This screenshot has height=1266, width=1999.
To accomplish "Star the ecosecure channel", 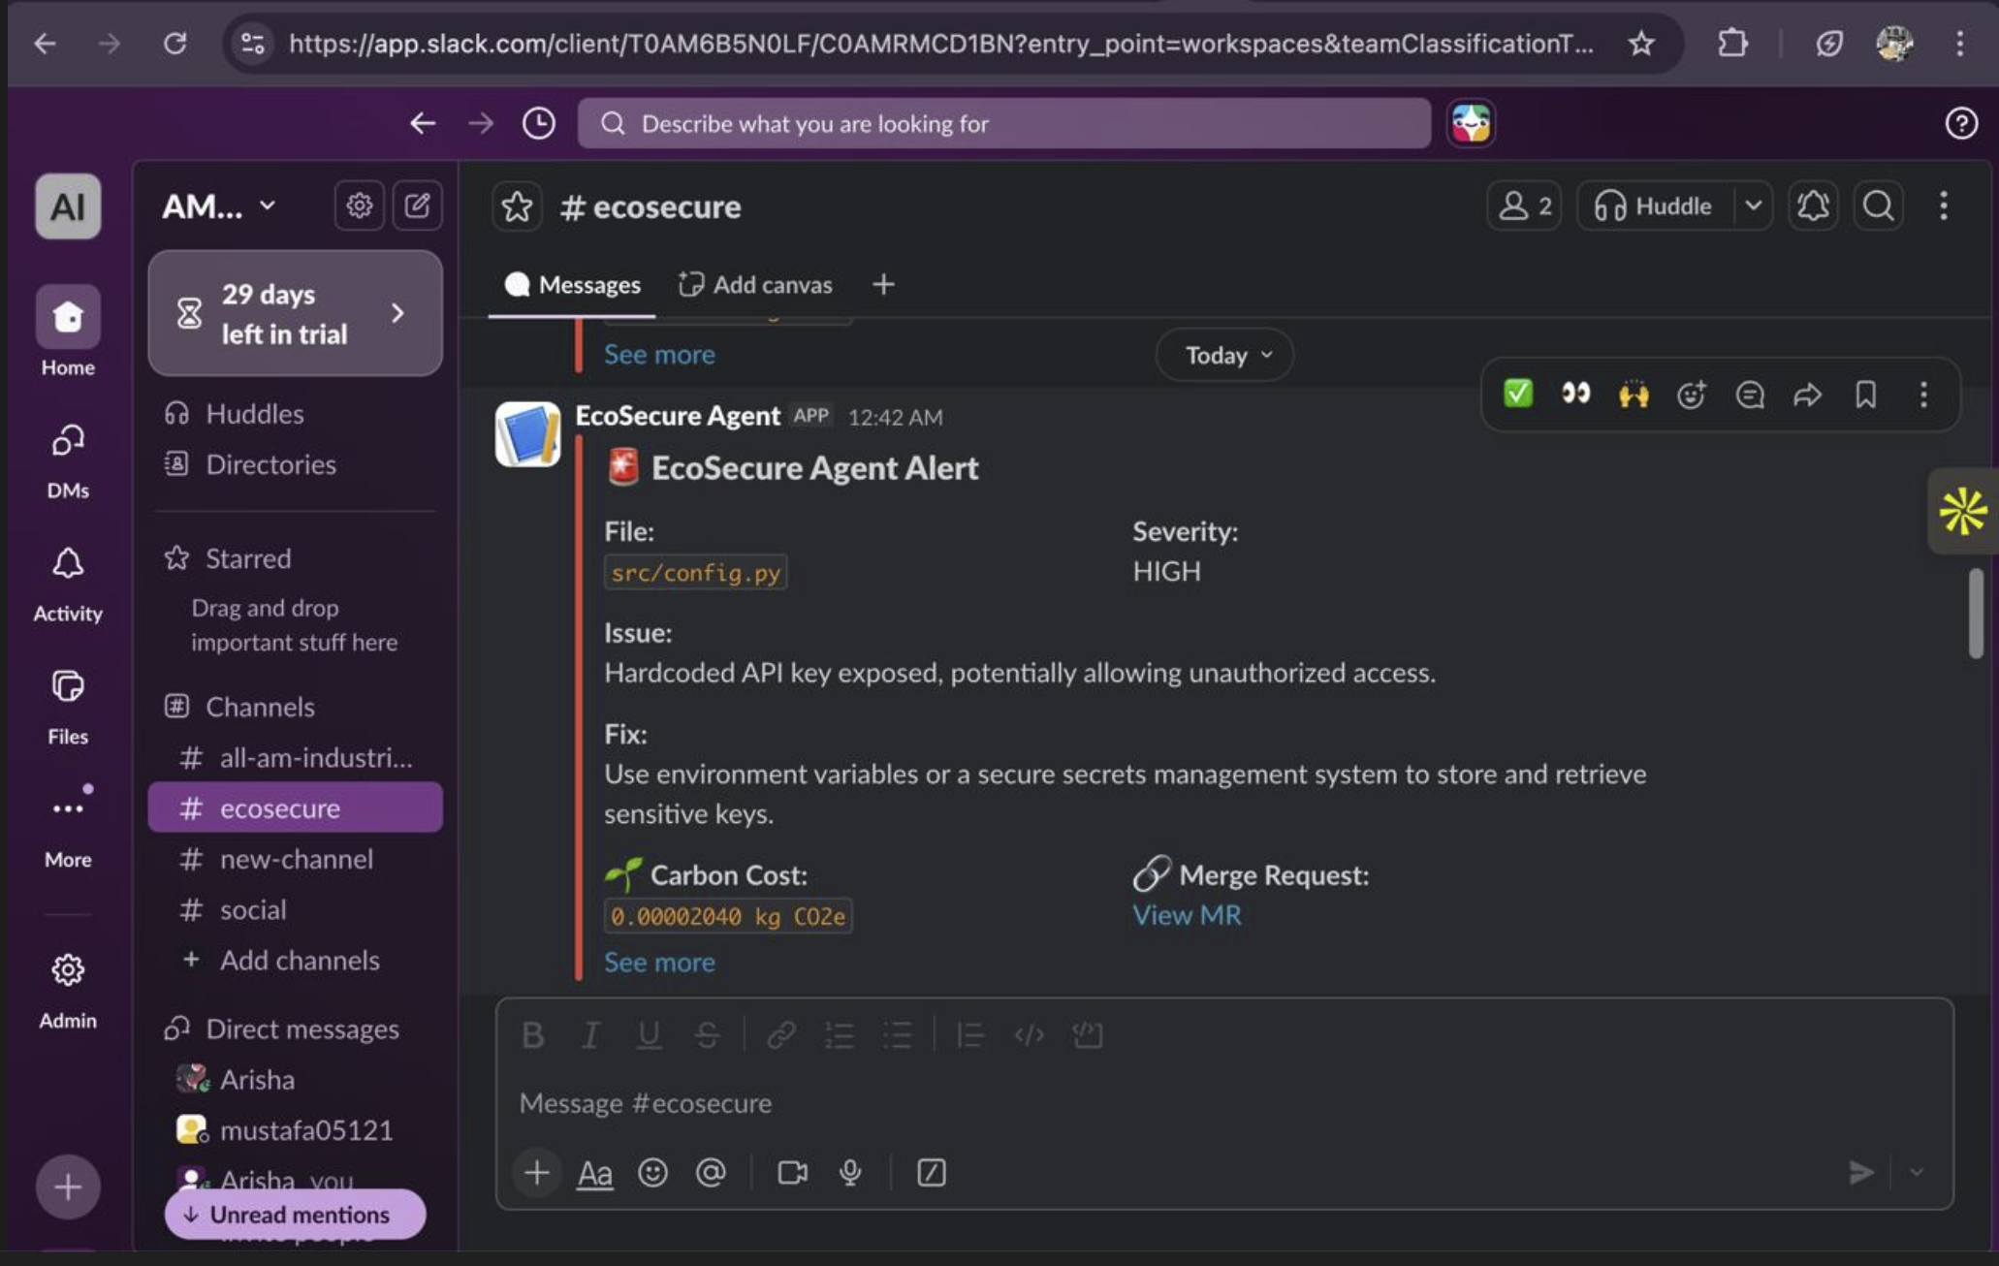I will [517, 206].
